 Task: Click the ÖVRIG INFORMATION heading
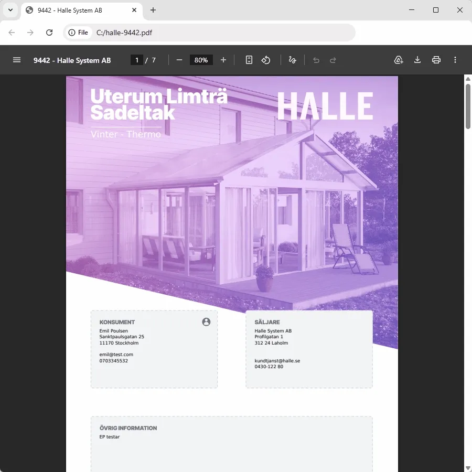[128, 428]
